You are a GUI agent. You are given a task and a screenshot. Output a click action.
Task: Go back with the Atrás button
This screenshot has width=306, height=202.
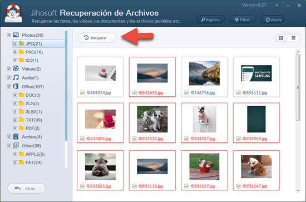(26, 189)
